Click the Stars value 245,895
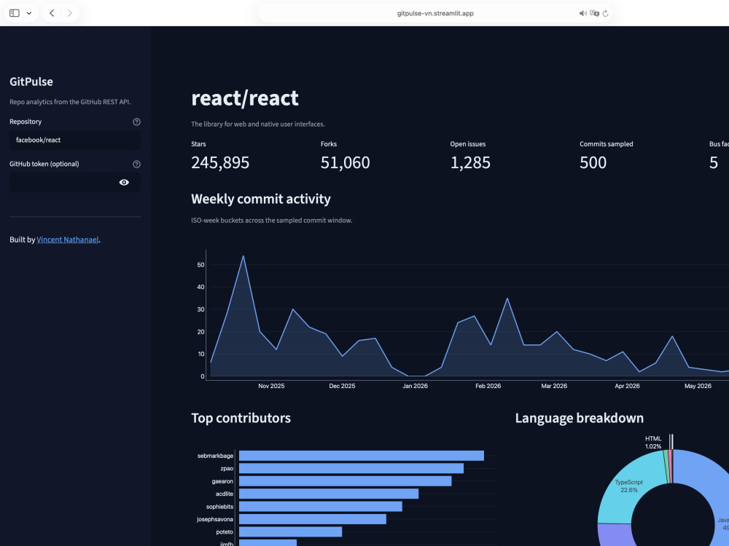The image size is (729, 546). [220, 162]
